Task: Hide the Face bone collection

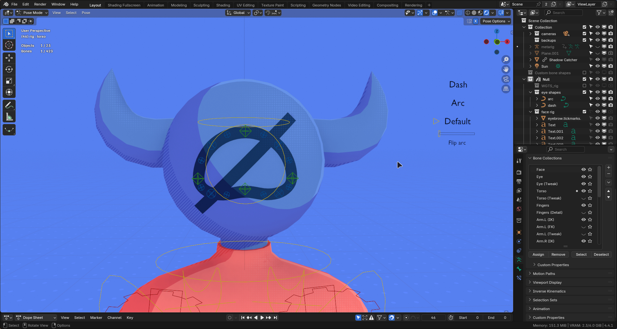Action: (583, 170)
